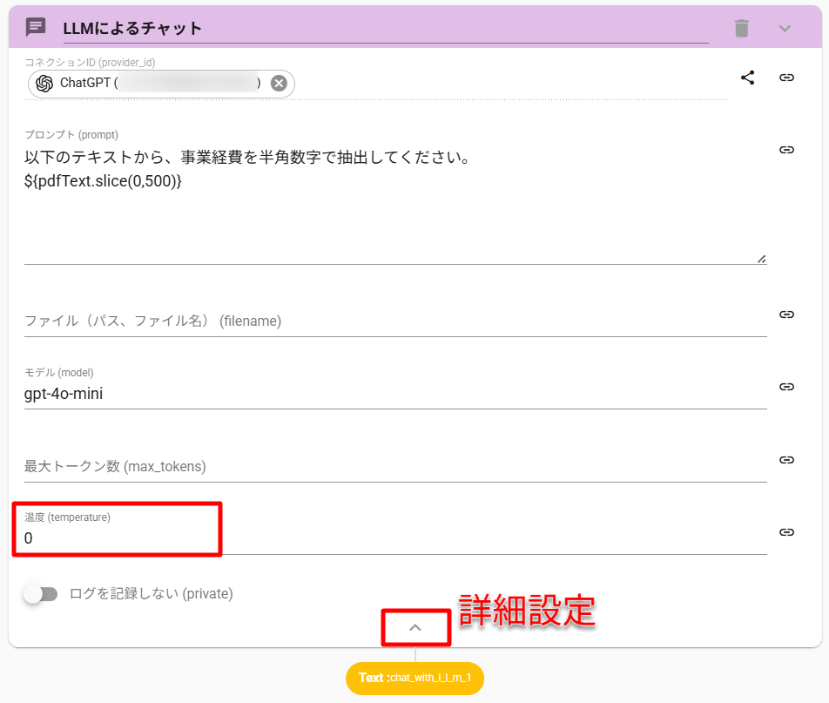
Task: Click link icon next to temperature field
Action: point(786,532)
